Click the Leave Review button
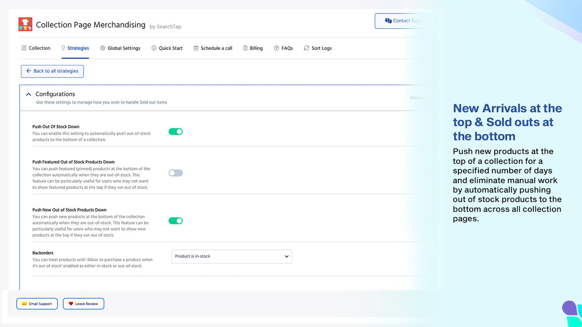The height and width of the screenshot is (327, 582). pos(84,304)
